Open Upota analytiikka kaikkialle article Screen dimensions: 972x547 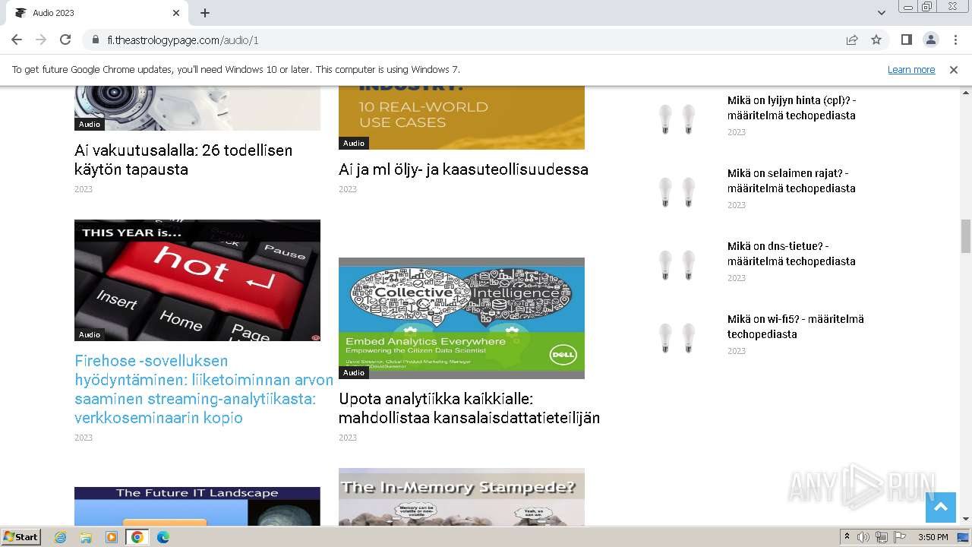coord(469,408)
